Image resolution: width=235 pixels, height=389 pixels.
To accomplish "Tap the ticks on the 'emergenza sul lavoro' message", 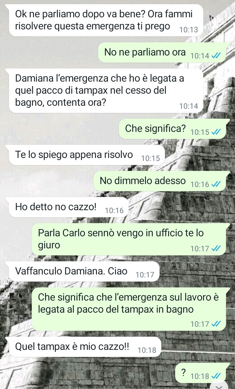I will 216,324.
